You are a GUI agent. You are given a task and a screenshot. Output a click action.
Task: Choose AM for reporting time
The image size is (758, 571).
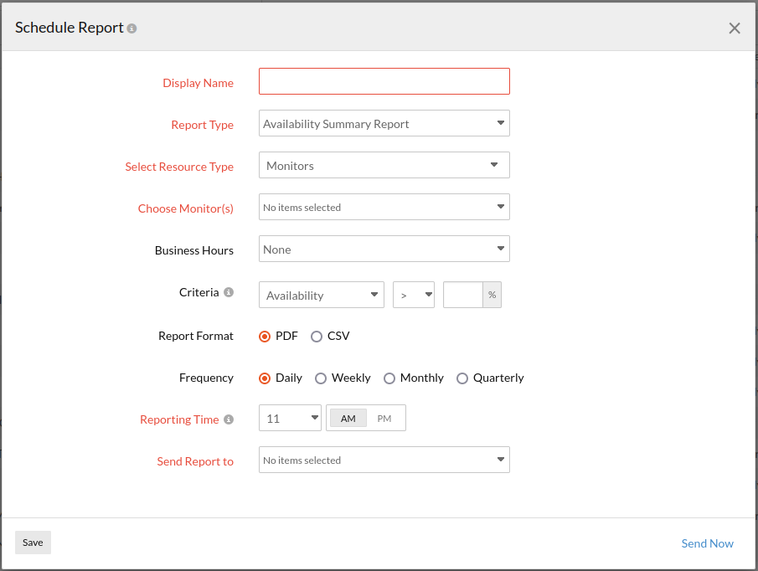pos(348,419)
